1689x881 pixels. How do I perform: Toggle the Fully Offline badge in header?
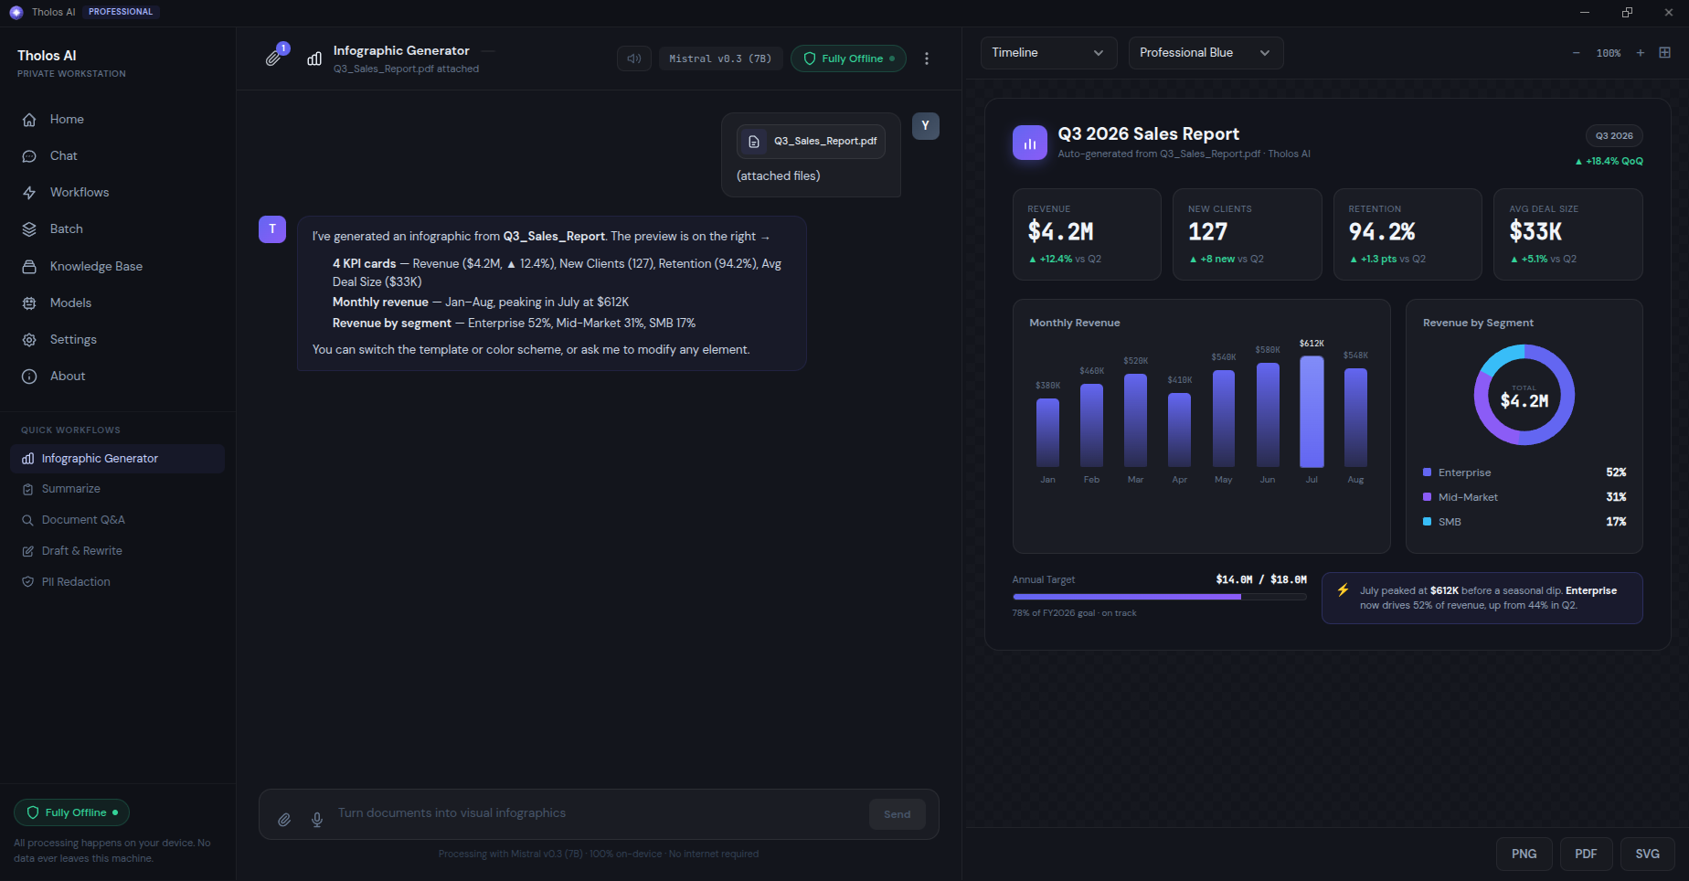coord(848,58)
